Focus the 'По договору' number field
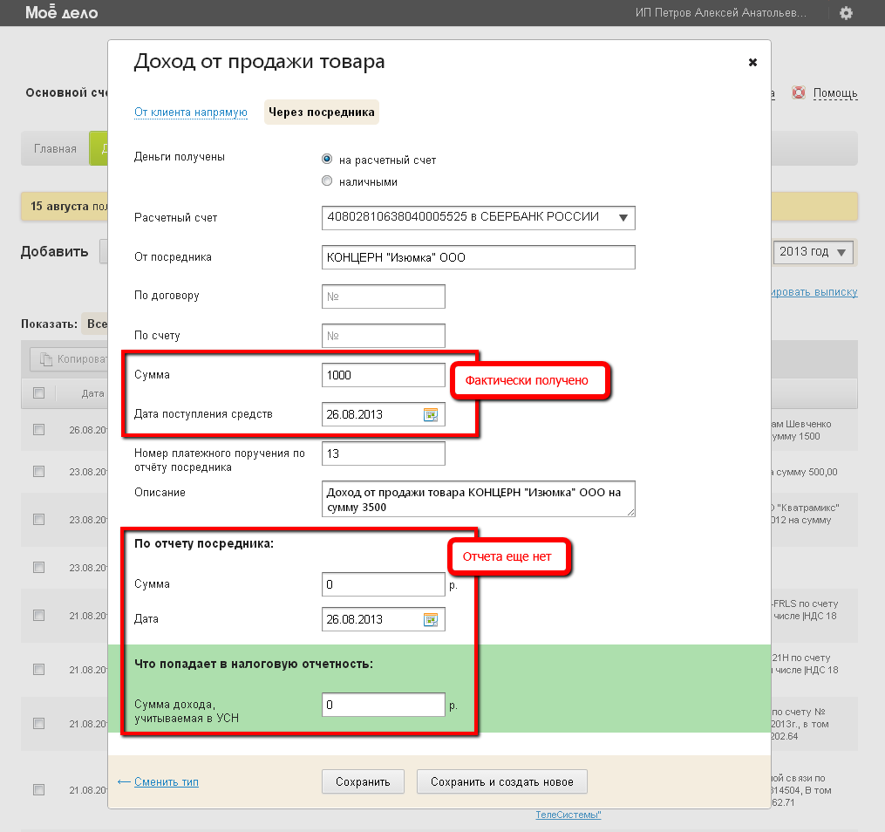 383,297
